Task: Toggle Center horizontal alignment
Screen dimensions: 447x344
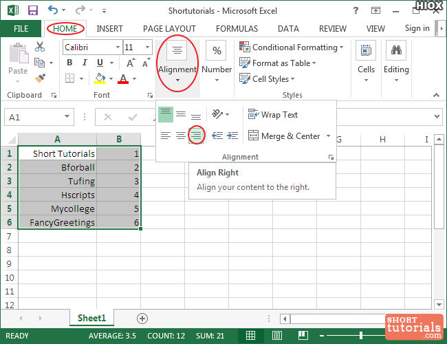Action: 181,136
